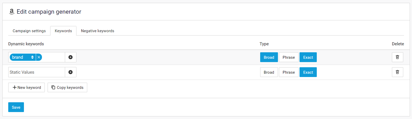412x119 pixels.
Task: Enable Phrase type for Static Values row
Action: 288,72
